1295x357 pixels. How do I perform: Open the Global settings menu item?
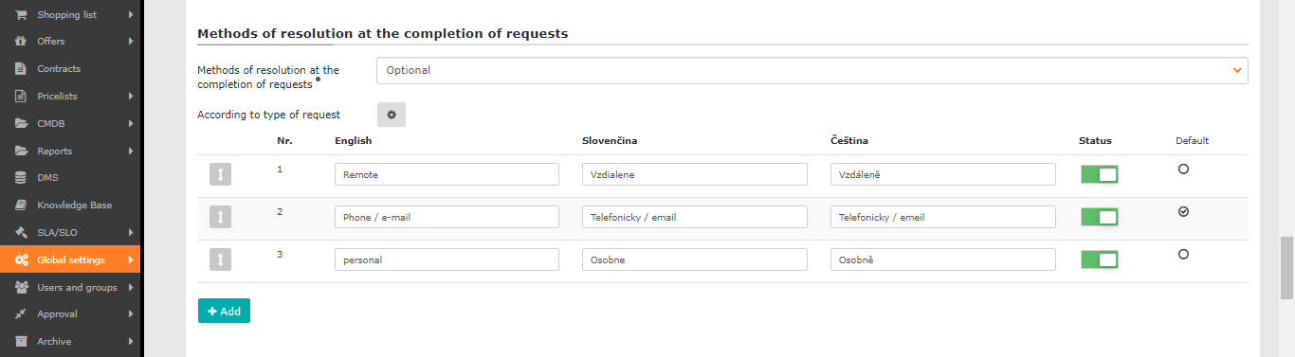tap(70, 259)
